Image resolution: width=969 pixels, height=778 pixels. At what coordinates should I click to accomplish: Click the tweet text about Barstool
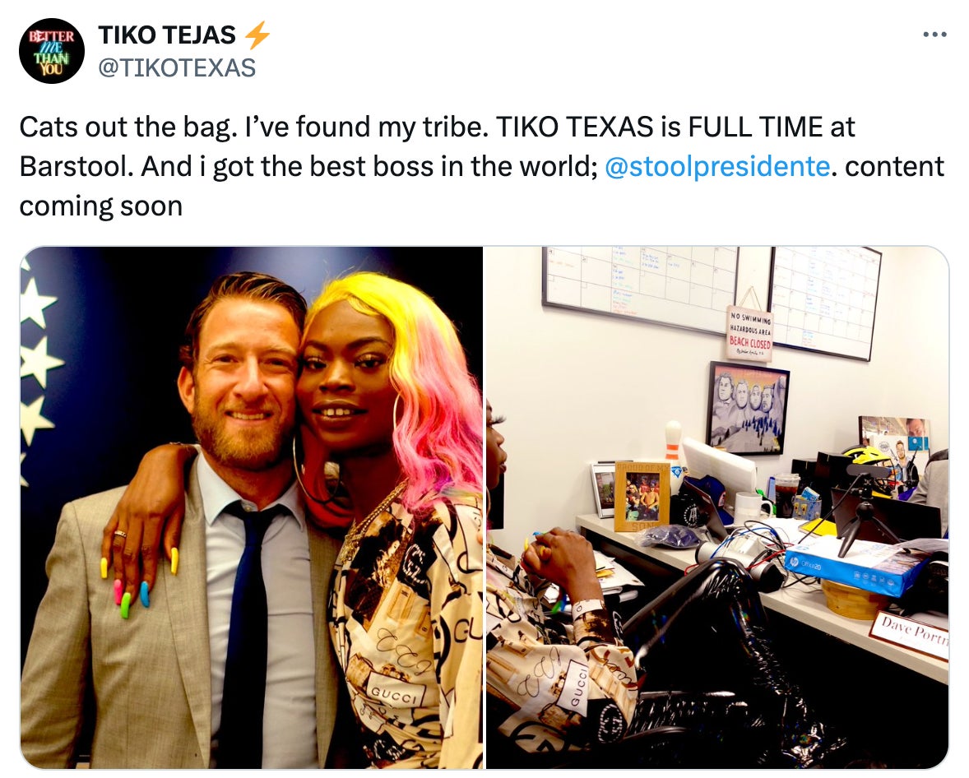[482, 166]
